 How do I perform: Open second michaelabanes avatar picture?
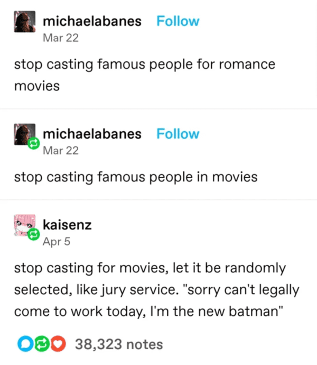[x=25, y=134]
